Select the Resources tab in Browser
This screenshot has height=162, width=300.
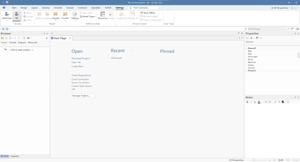coord(32,43)
